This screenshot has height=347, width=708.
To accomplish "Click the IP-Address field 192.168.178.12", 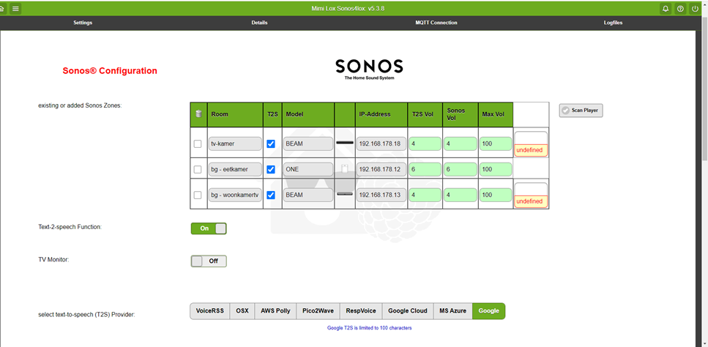I will (x=381, y=169).
